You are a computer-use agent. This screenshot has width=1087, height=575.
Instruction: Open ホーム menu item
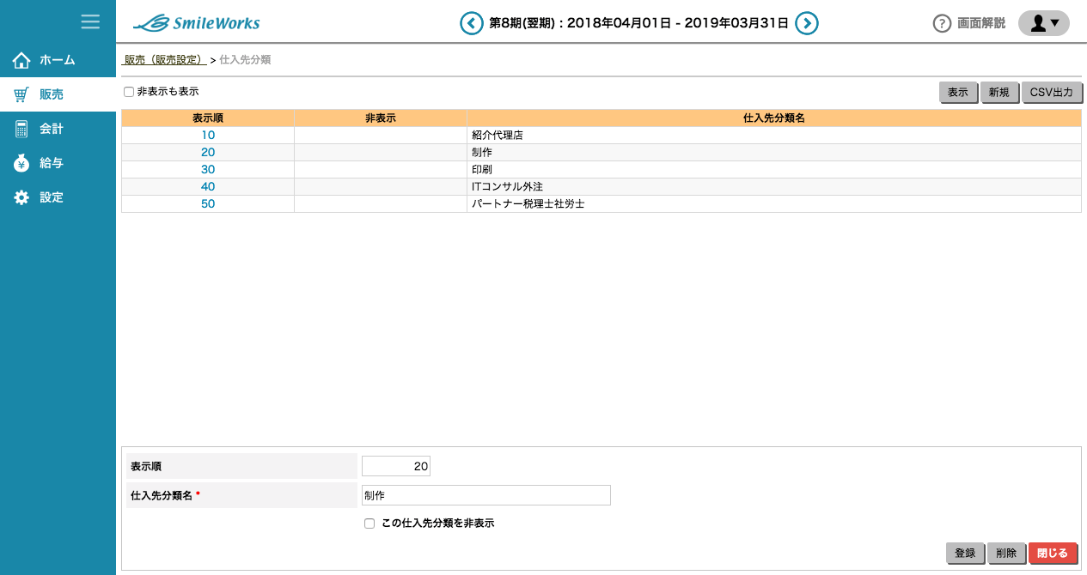tap(58, 60)
